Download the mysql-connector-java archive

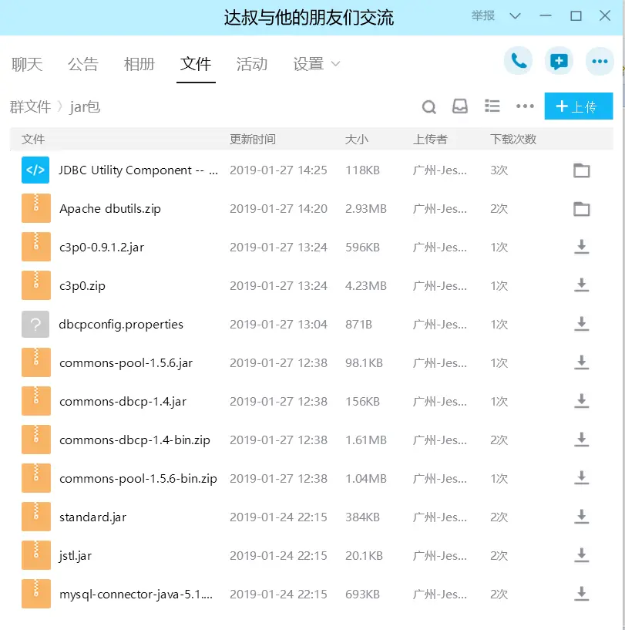pyautogui.click(x=582, y=594)
